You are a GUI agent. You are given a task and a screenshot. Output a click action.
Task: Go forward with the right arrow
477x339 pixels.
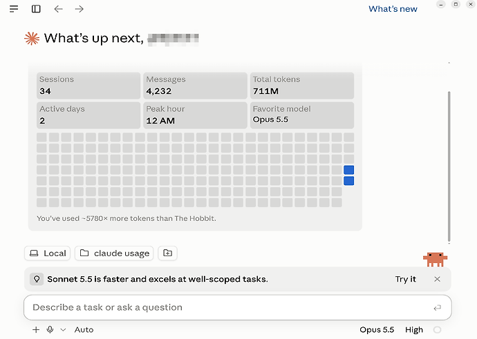tap(79, 9)
